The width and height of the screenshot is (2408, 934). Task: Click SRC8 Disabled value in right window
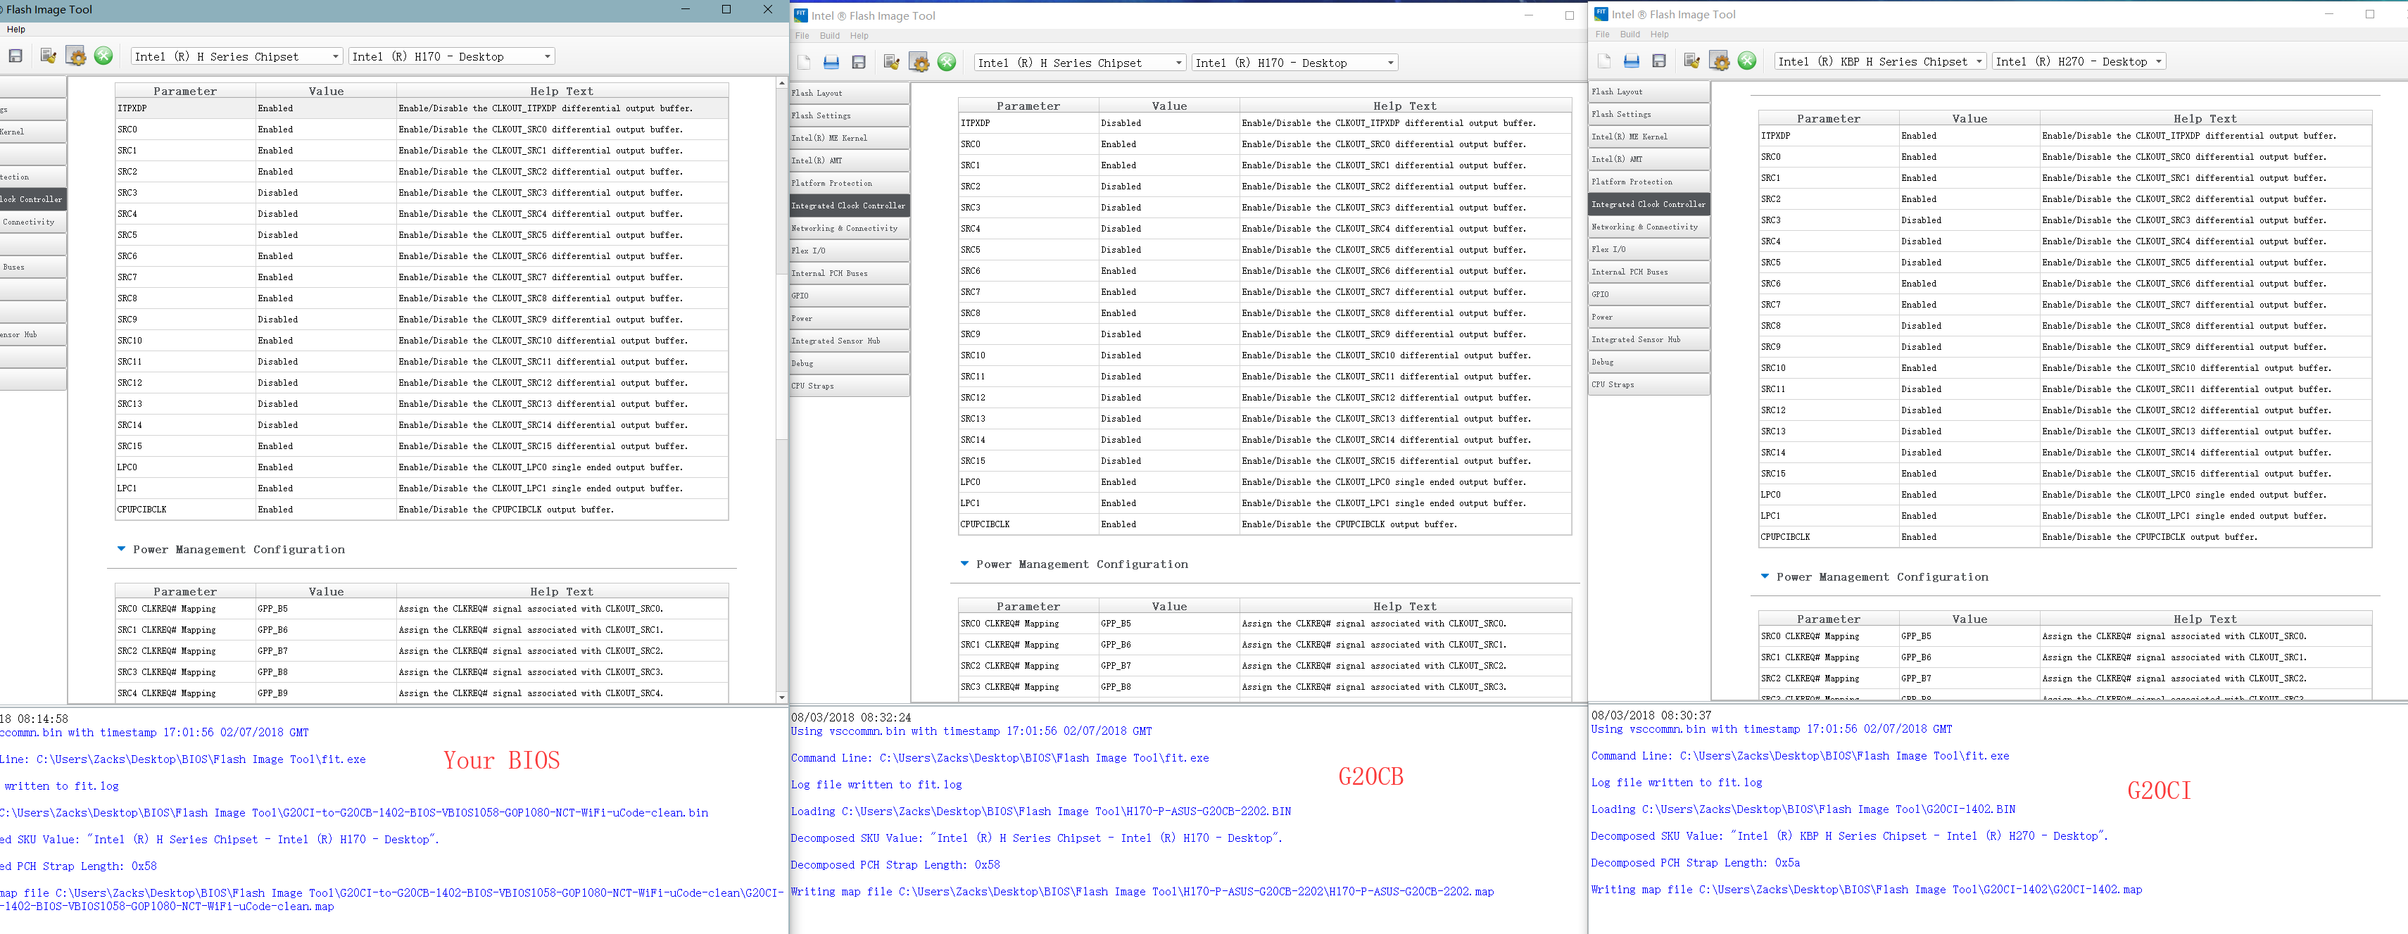click(1969, 327)
